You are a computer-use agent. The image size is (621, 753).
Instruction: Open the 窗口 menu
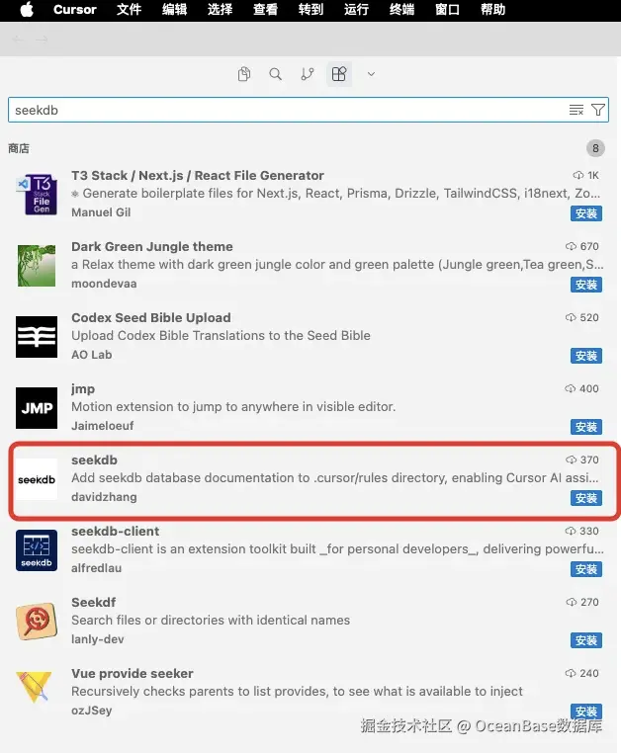click(448, 10)
